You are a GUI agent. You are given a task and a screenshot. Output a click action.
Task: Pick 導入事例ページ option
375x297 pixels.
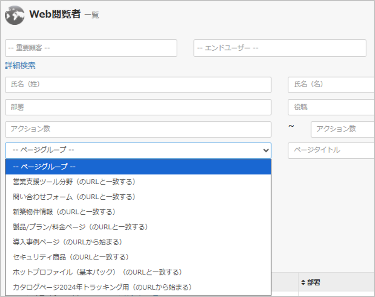point(138,242)
